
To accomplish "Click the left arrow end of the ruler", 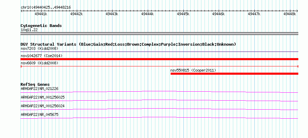I will coord(21,11).
